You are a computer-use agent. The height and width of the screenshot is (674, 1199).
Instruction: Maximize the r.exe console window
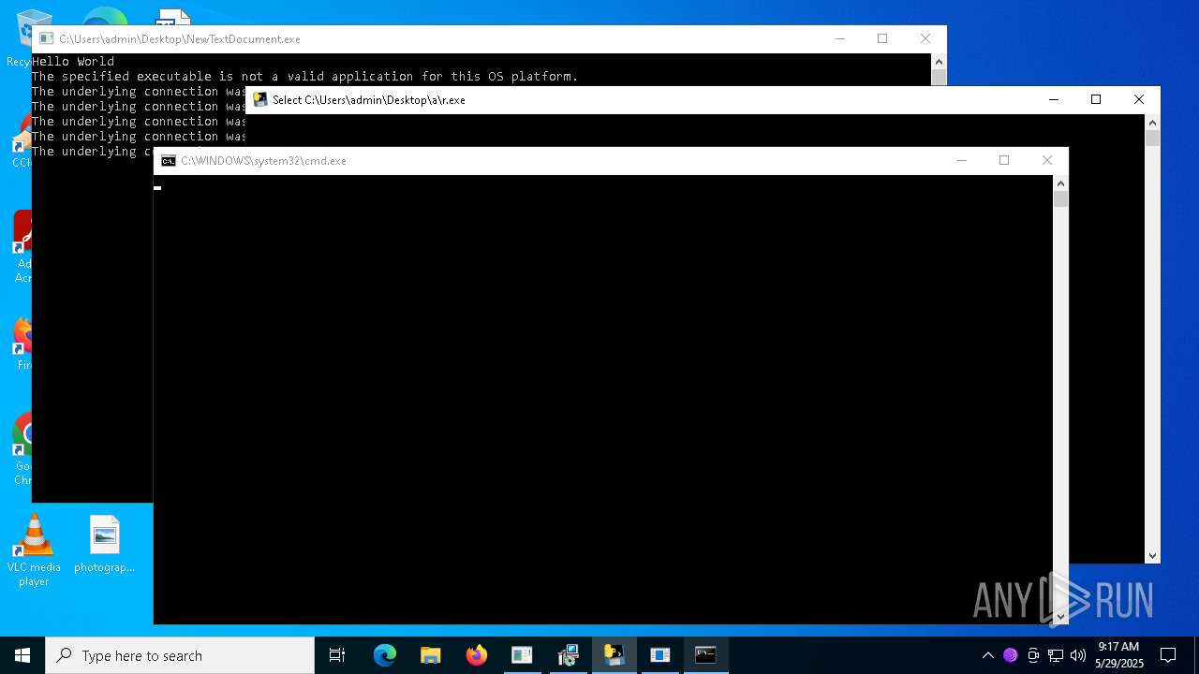[1096, 99]
